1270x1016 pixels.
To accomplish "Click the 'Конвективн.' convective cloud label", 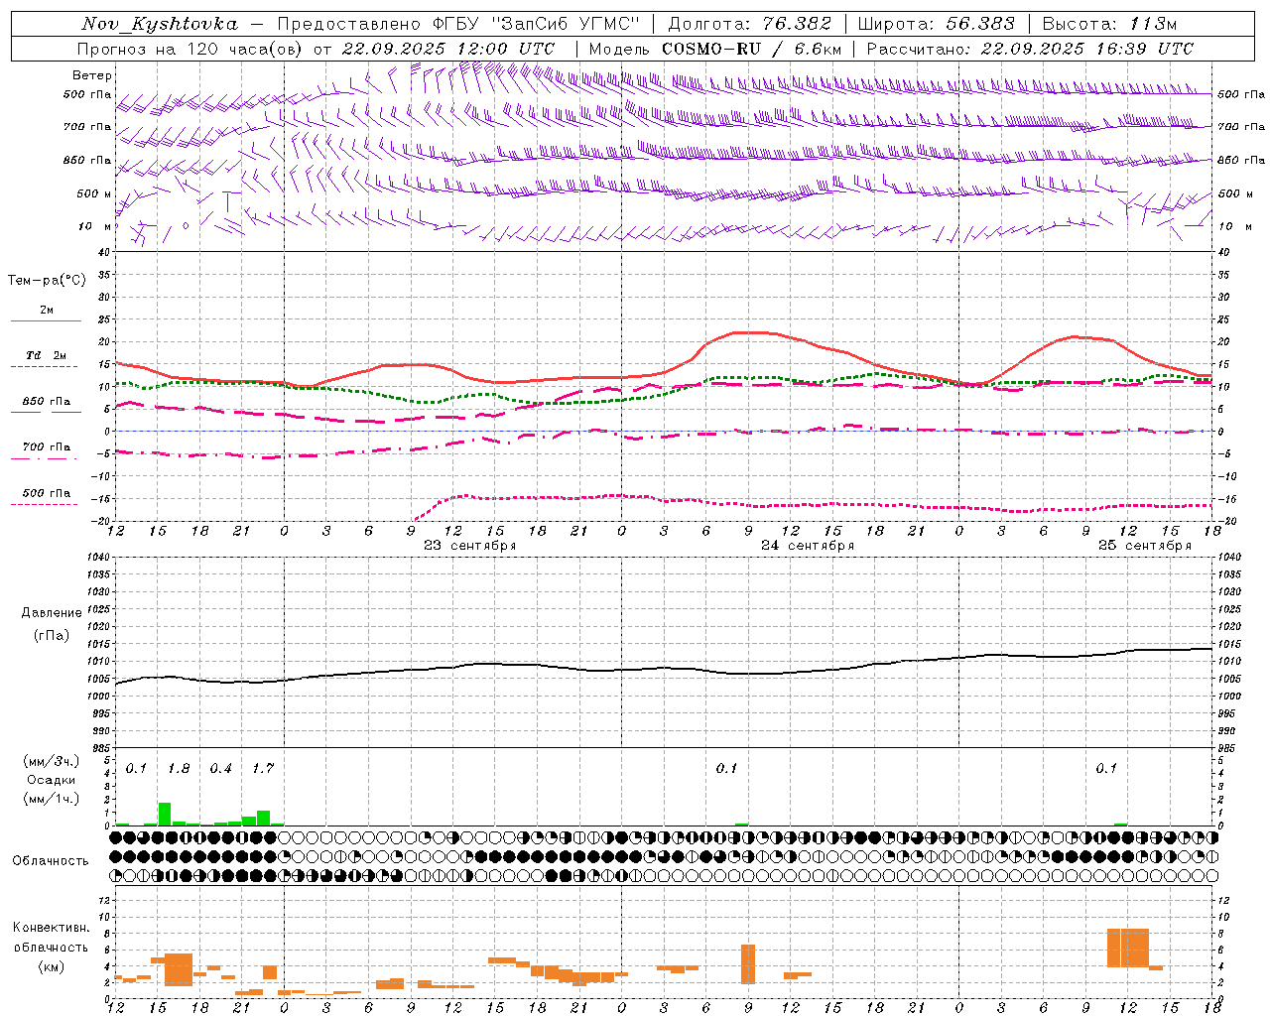I will (51, 928).
